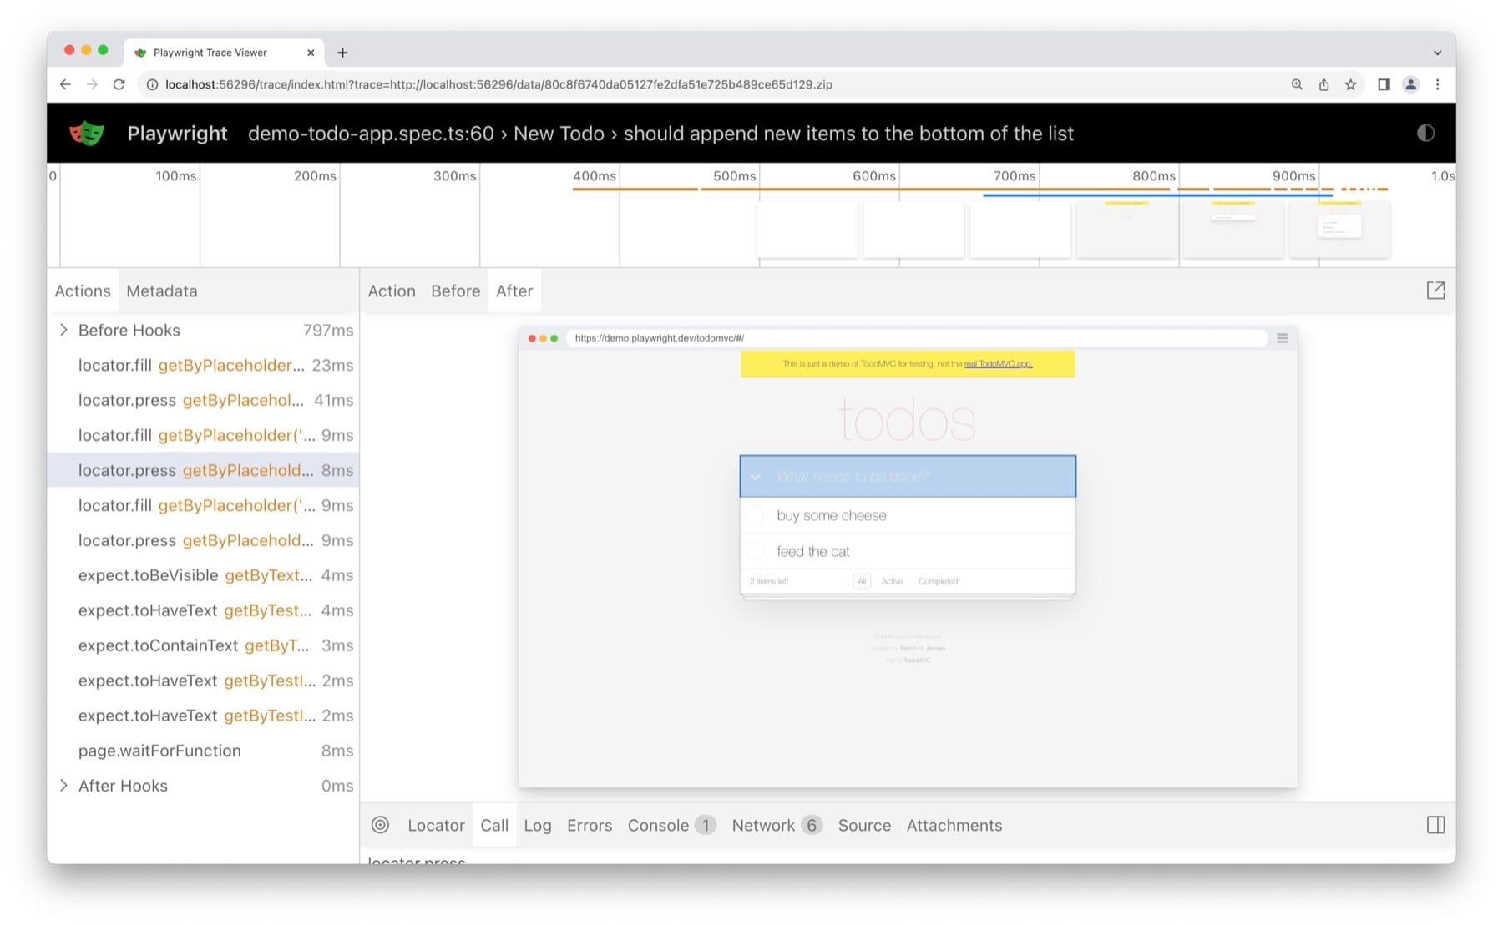Click the site info icon in address bar
1503x926 pixels.
click(x=152, y=84)
